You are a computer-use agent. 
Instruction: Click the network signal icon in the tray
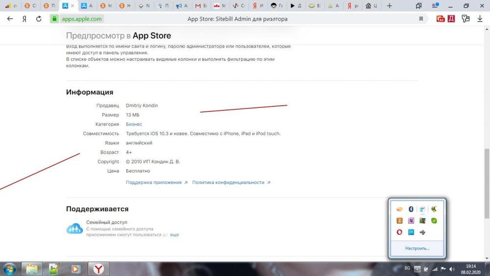coord(435,269)
